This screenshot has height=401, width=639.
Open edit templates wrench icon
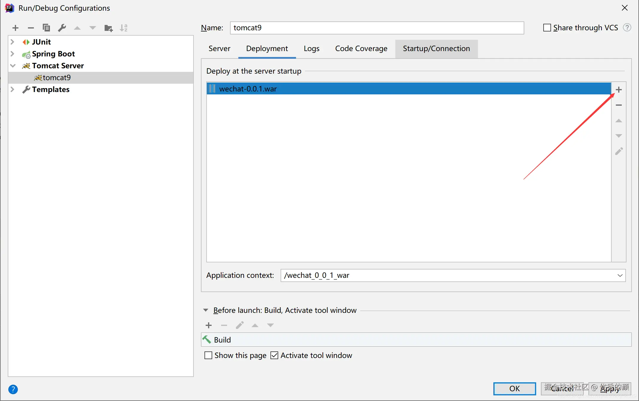(62, 28)
